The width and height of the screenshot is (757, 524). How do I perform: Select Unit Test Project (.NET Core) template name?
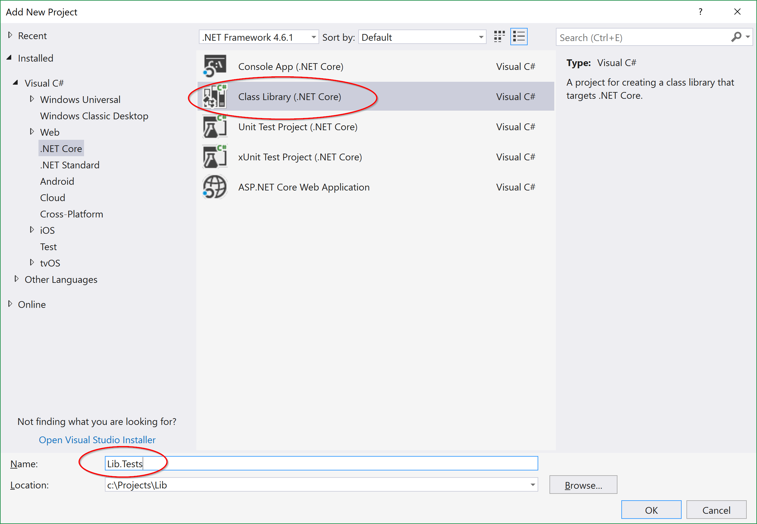tap(298, 127)
